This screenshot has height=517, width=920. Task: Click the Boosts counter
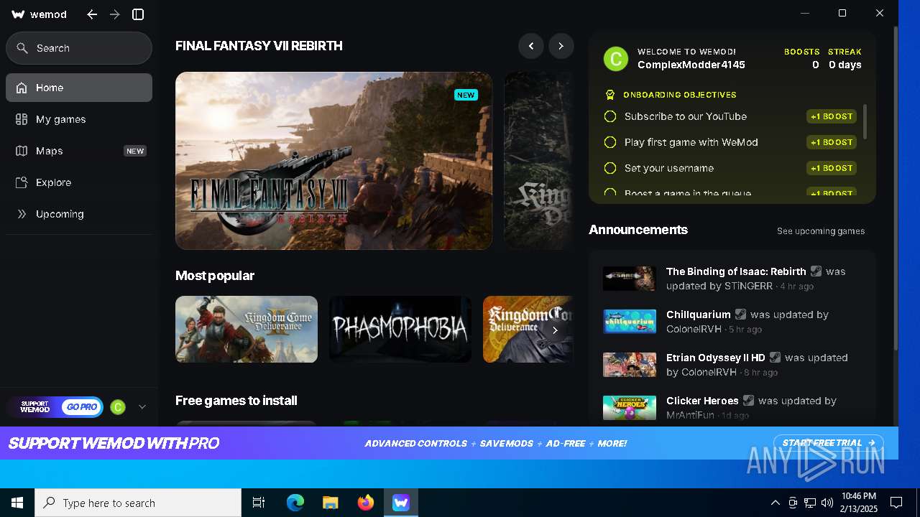point(802,58)
